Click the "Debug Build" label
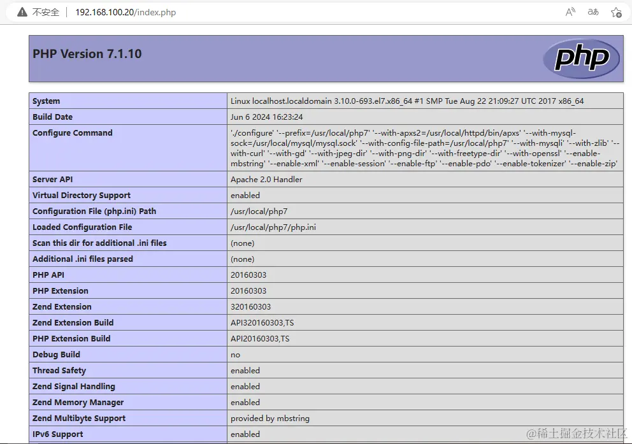Image resolution: width=632 pixels, height=444 pixels. coord(57,355)
